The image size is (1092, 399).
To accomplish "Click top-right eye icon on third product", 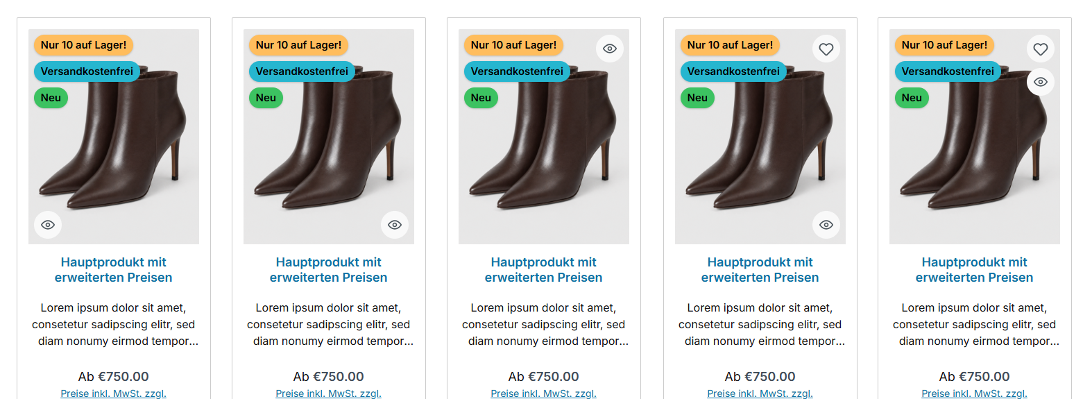I will (610, 49).
